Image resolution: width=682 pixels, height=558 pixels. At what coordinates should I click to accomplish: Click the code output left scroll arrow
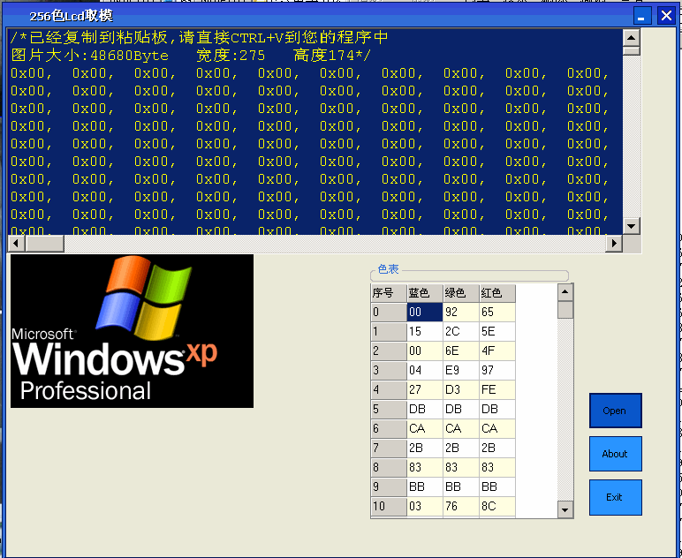click(x=16, y=243)
